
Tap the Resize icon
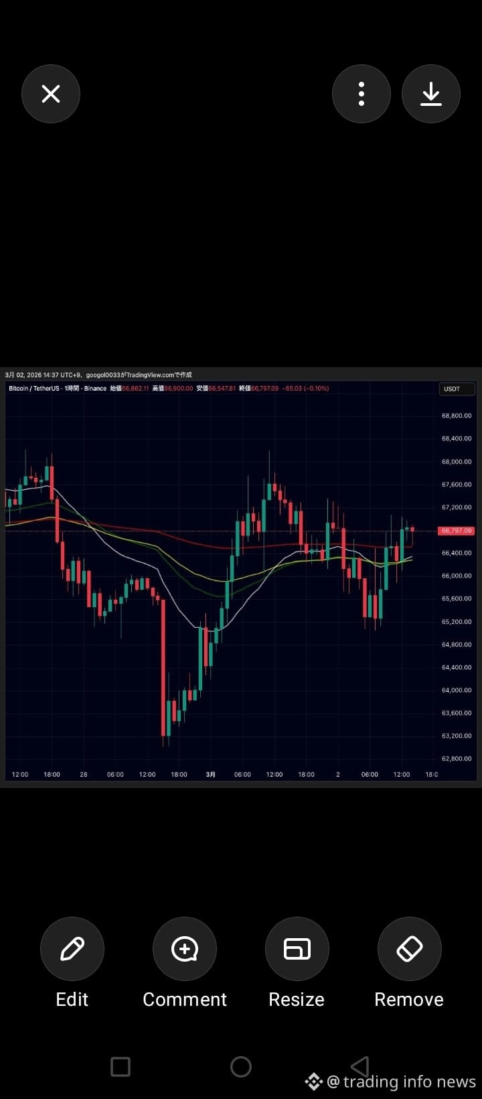point(297,949)
